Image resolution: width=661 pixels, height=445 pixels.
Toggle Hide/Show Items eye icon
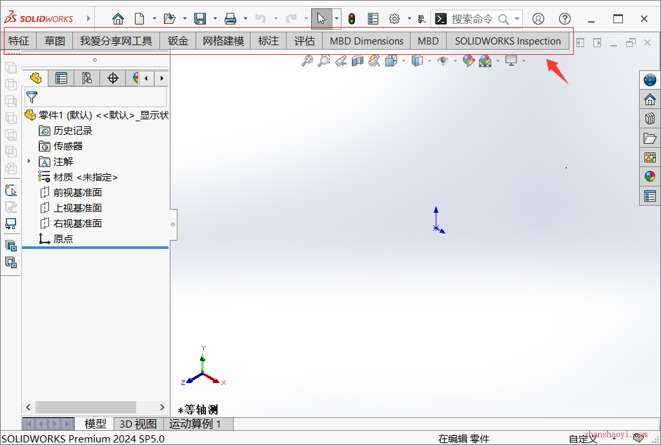coord(443,61)
